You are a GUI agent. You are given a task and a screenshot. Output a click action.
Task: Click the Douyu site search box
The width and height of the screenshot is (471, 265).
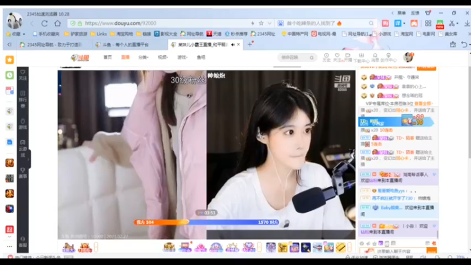[297, 57]
